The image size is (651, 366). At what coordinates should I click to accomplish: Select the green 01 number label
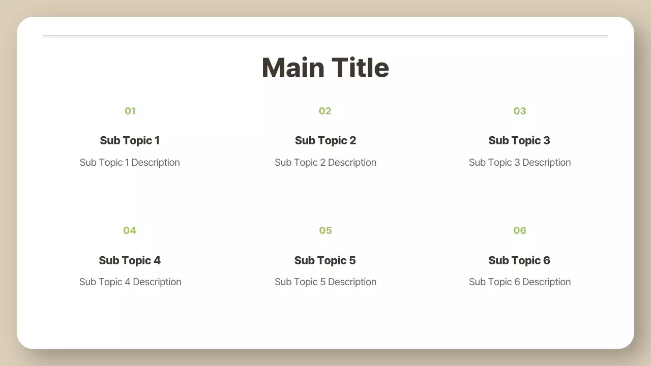[130, 111]
